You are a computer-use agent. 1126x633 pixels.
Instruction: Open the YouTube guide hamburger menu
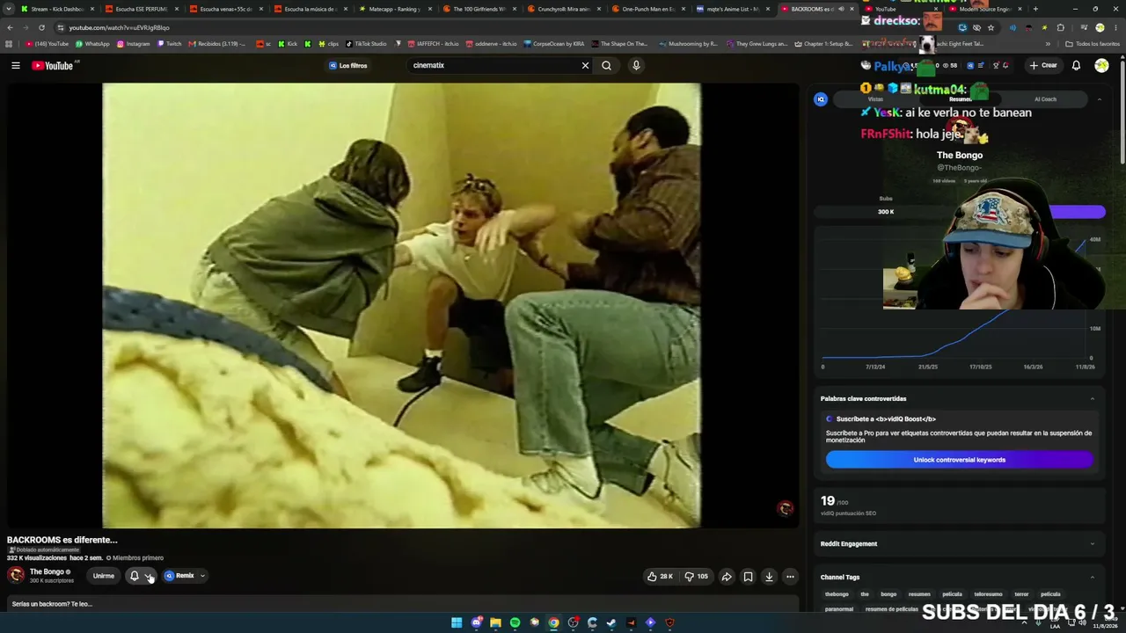tap(15, 65)
